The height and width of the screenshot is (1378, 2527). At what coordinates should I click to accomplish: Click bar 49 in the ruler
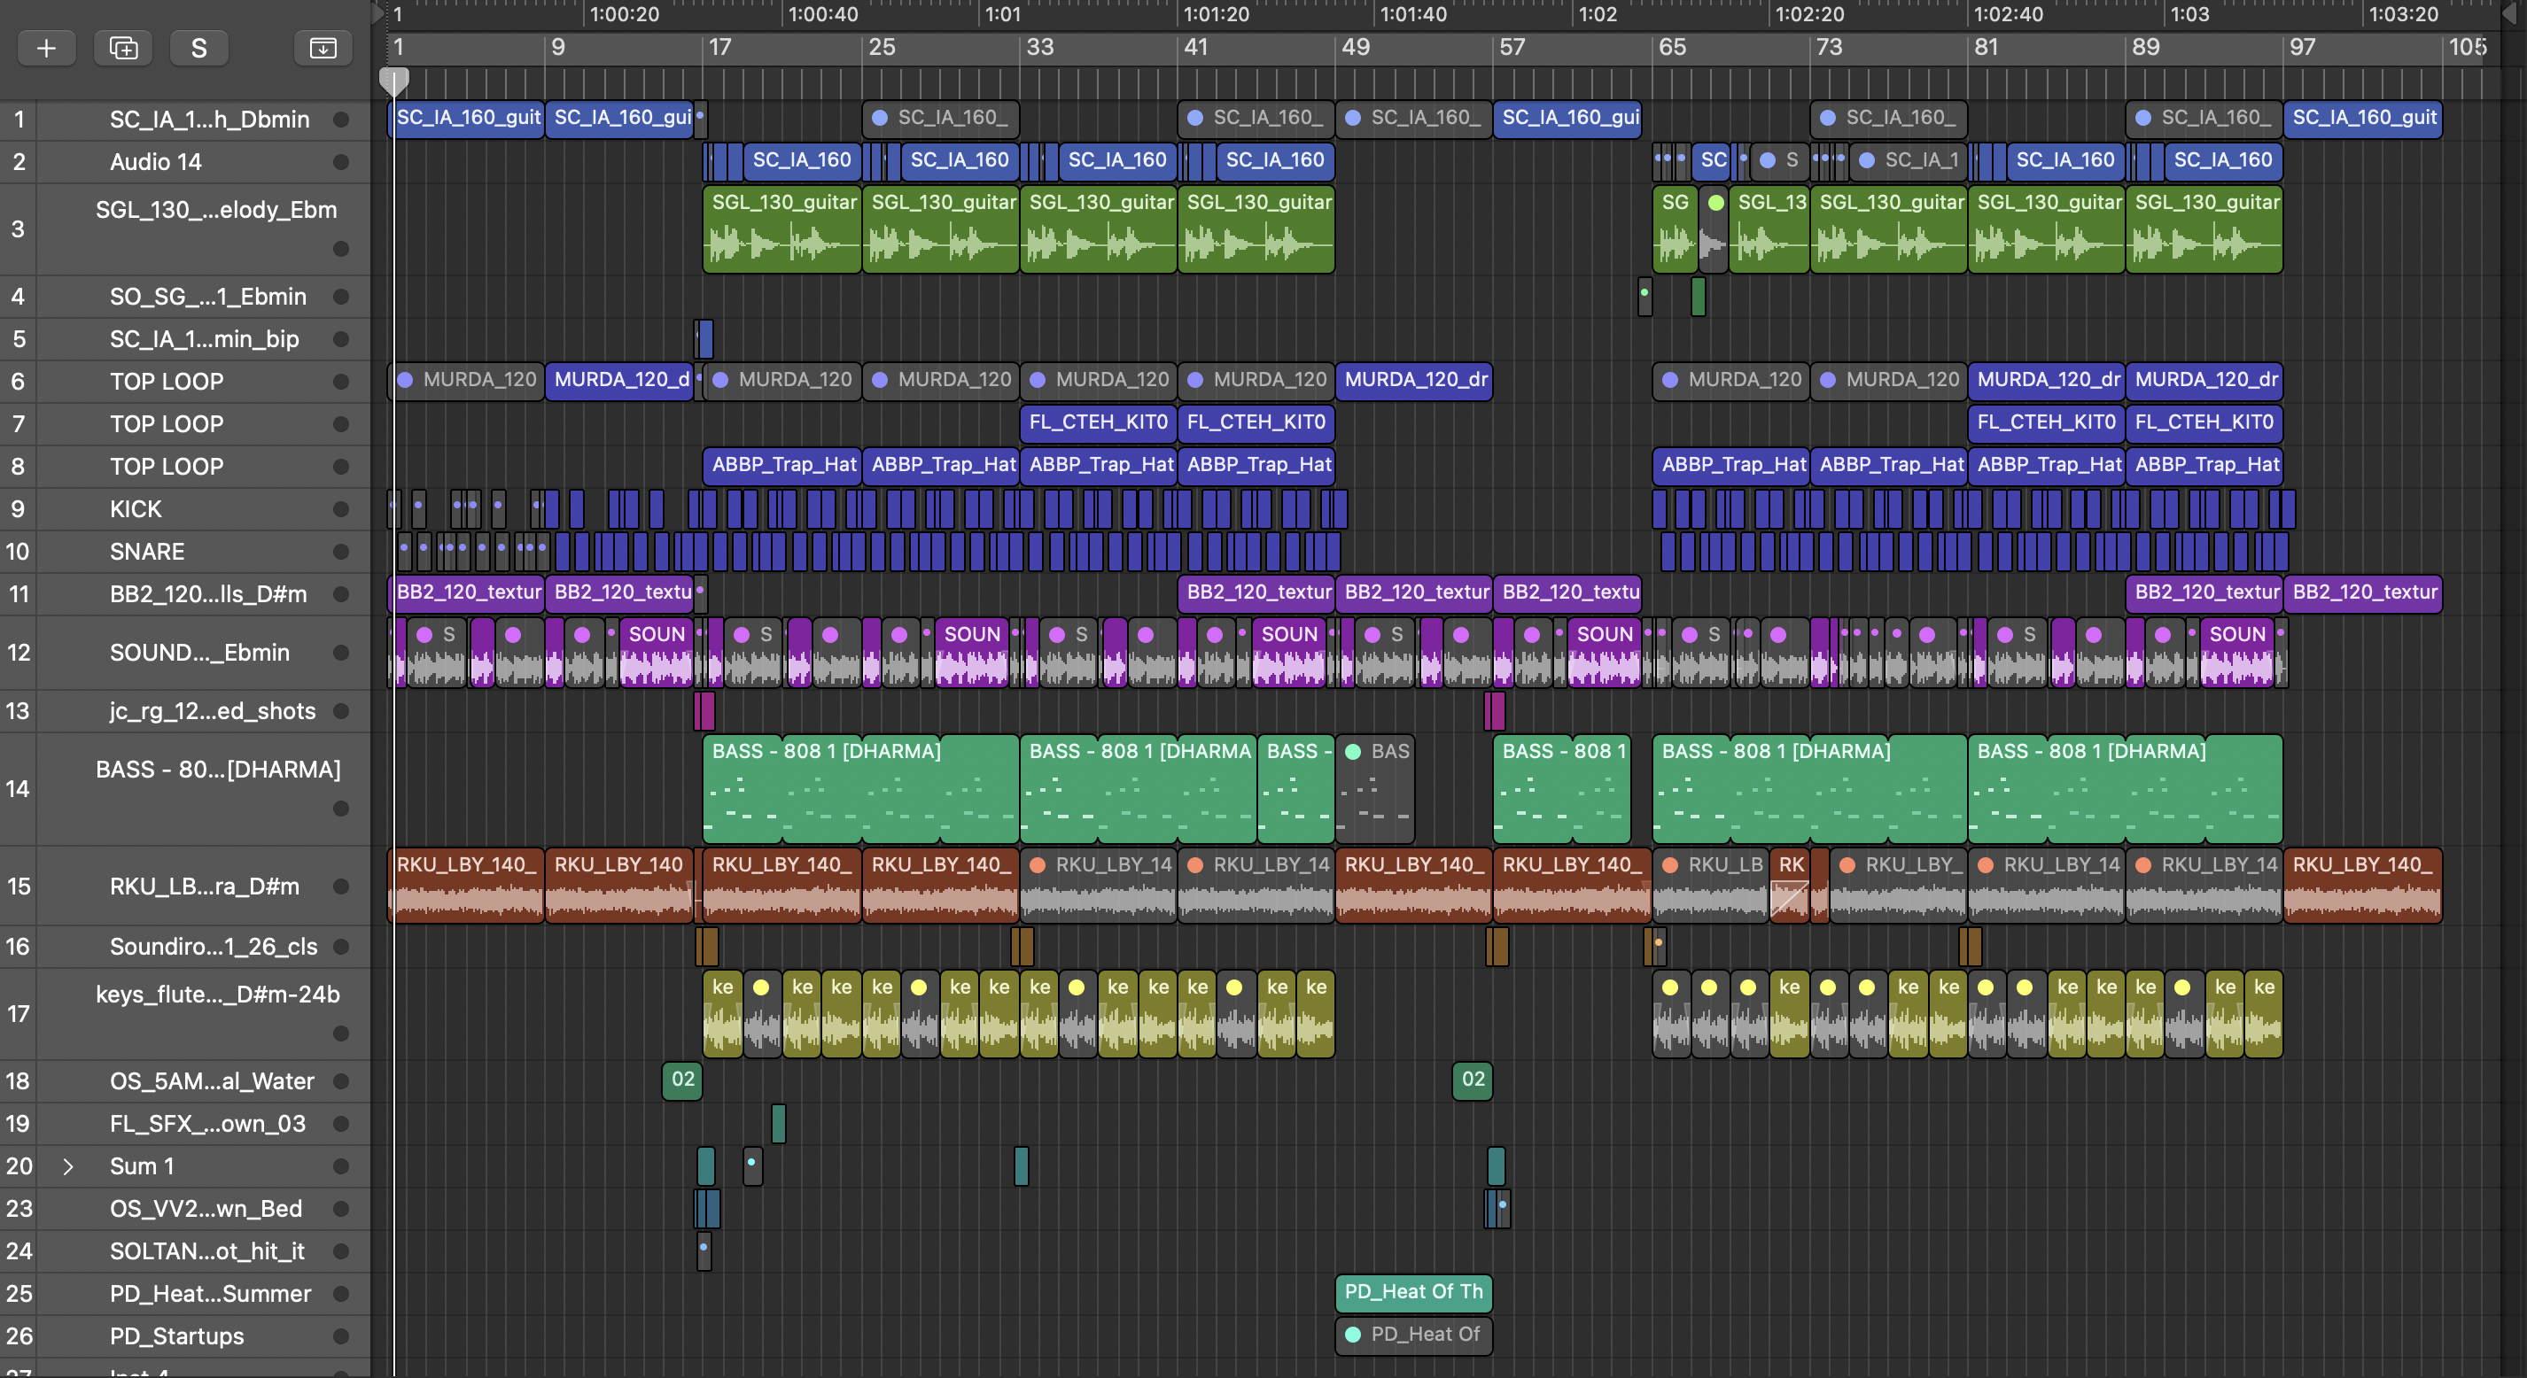coord(1355,47)
